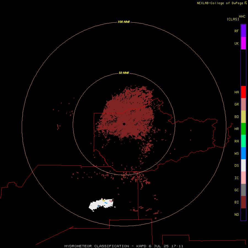Click the 100 NMI range ring label
Viewport: 248px width, 248px height.
point(124,22)
